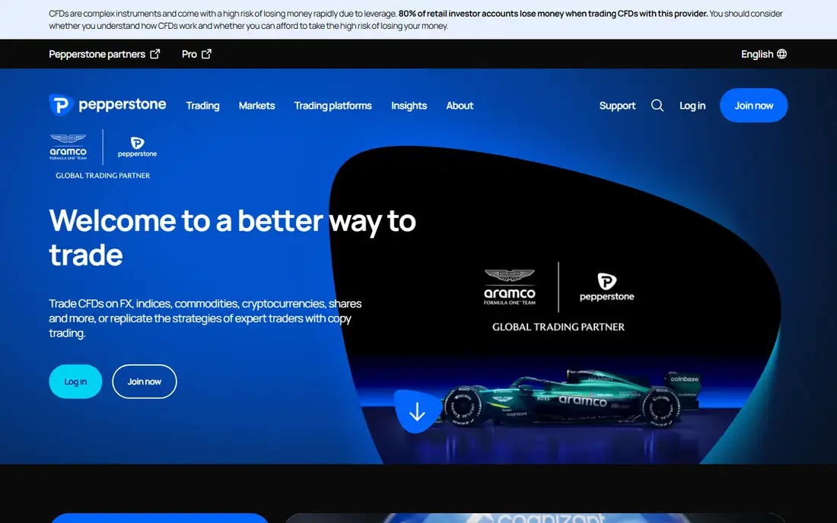
Task: Open the Trading menu
Action: click(203, 106)
